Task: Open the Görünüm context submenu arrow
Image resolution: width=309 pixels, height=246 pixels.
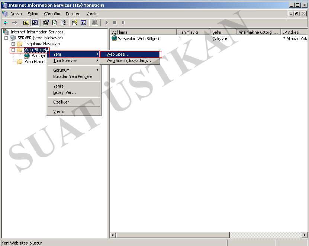Action: click(x=97, y=70)
